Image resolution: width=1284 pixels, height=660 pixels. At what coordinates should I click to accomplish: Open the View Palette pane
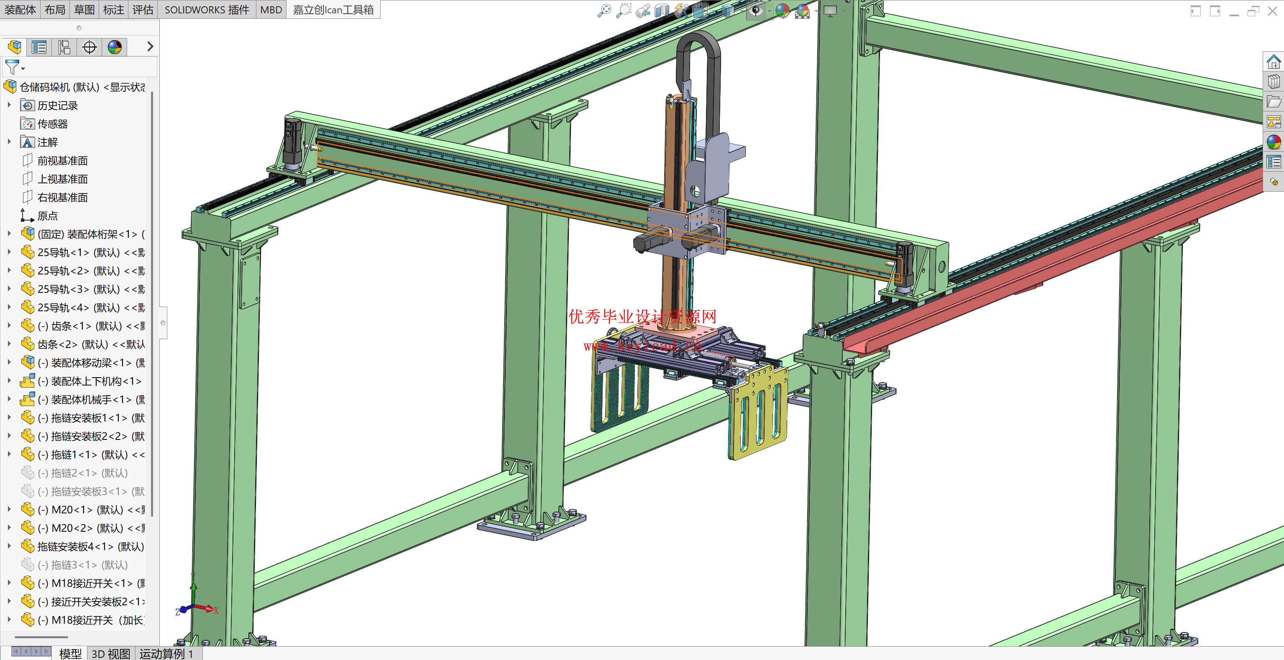click(1274, 122)
